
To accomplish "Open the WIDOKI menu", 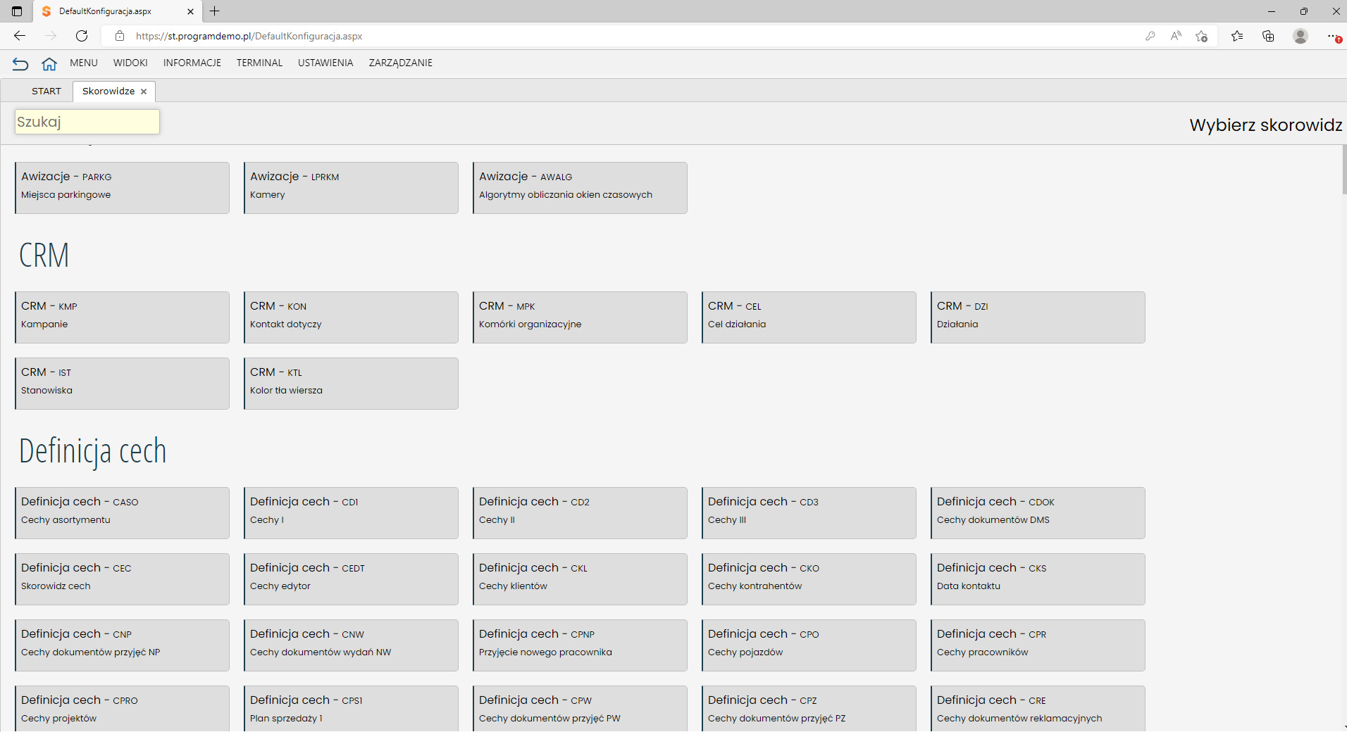I will tap(130, 63).
